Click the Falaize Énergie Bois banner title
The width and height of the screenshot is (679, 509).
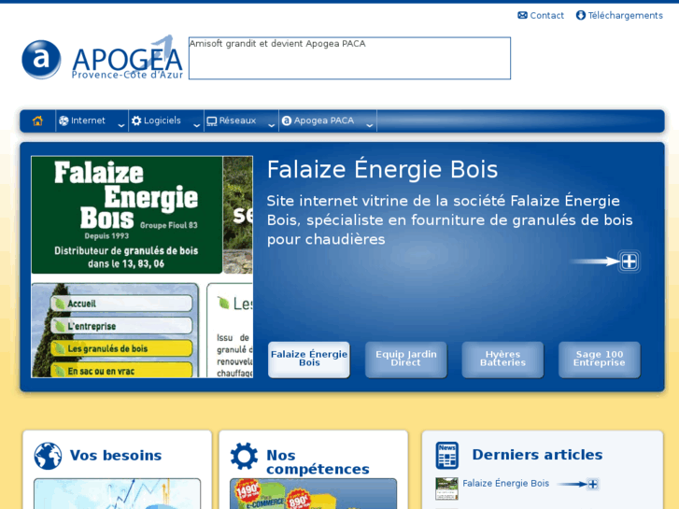click(382, 169)
